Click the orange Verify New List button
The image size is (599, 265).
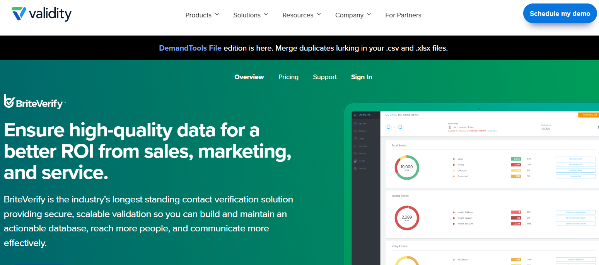pyautogui.click(x=589, y=115)
